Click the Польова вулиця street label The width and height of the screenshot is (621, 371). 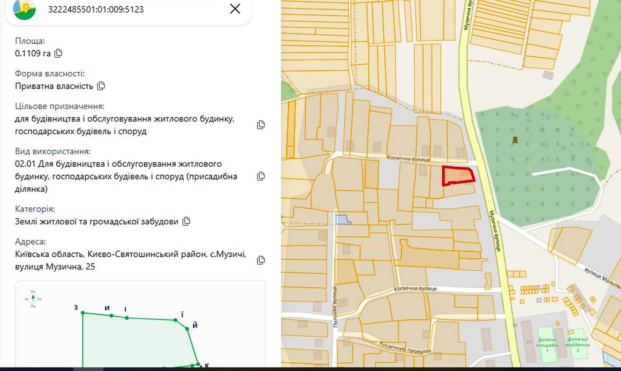pos(335,306)
